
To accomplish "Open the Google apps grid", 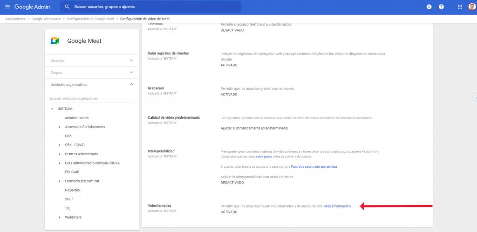I will [460, 7].
